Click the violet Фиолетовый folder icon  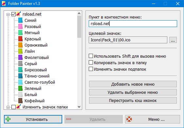click(20, 57)
